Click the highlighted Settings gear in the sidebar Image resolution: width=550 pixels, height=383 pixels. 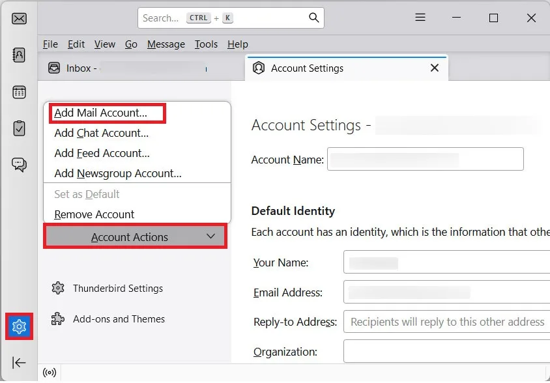pos(18,326)
